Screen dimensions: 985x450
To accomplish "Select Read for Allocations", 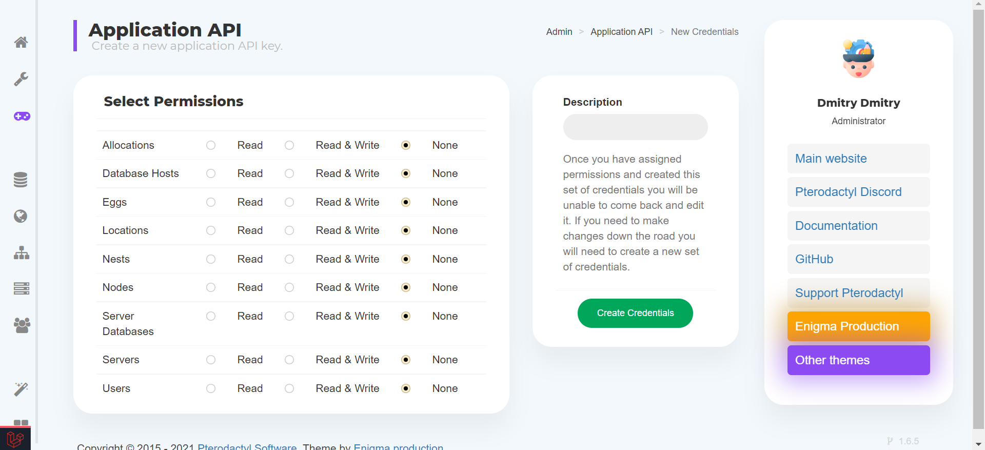I will coord(211,145).
